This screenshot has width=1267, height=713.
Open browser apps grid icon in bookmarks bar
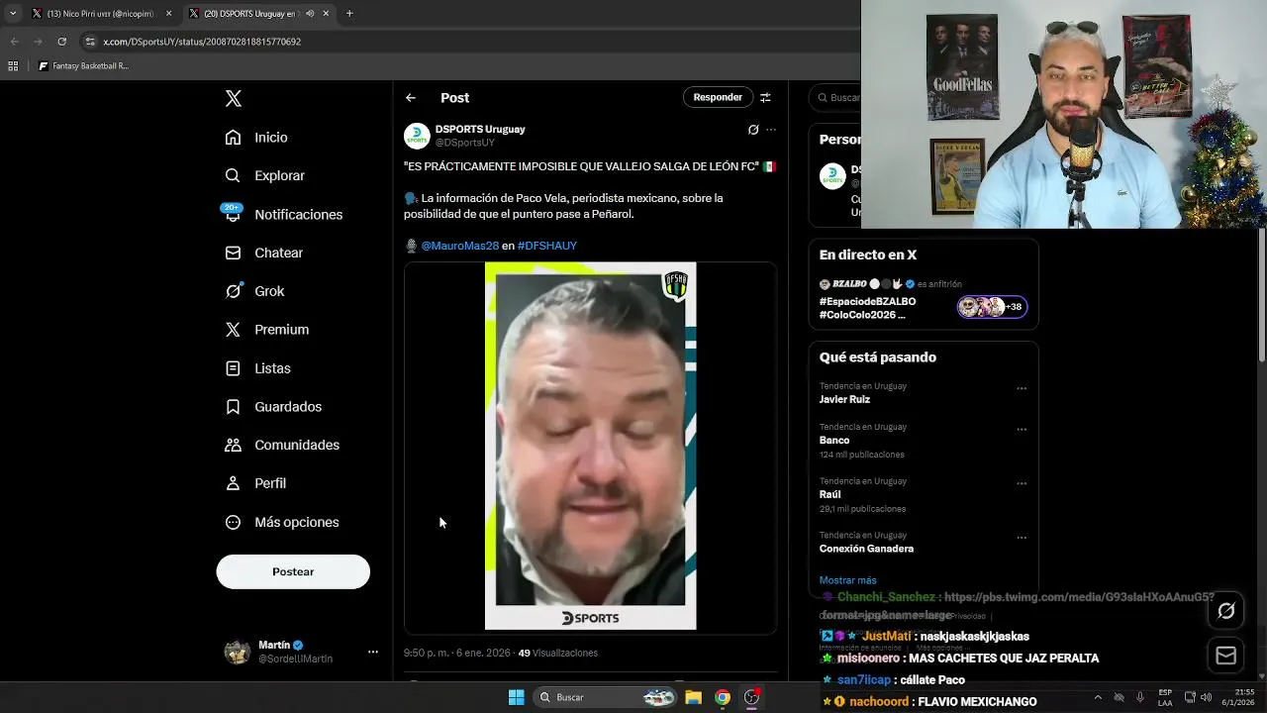[13, 66]
